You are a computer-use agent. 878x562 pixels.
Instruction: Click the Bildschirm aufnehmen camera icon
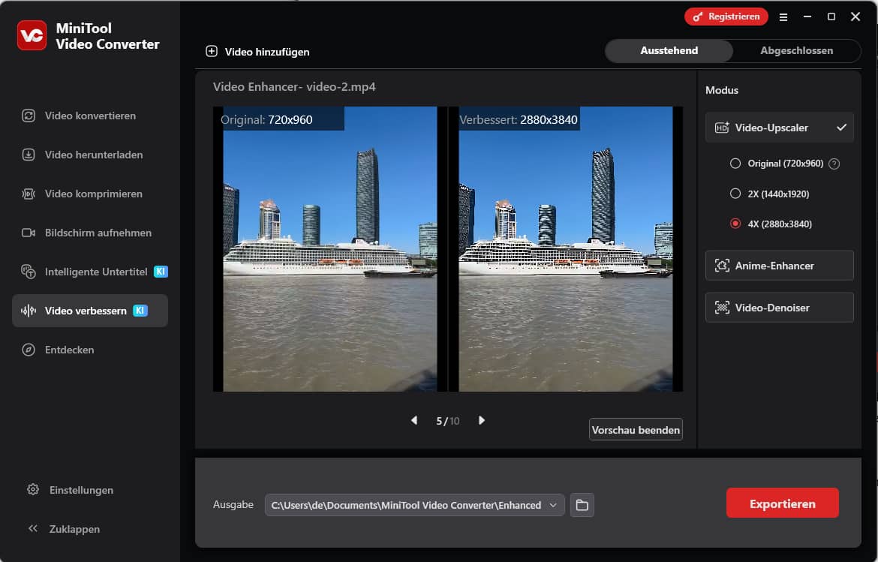[29, 233]
